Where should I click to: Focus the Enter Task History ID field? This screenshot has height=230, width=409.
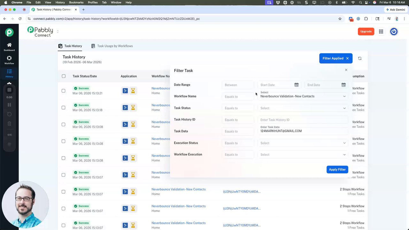(303, 120)
